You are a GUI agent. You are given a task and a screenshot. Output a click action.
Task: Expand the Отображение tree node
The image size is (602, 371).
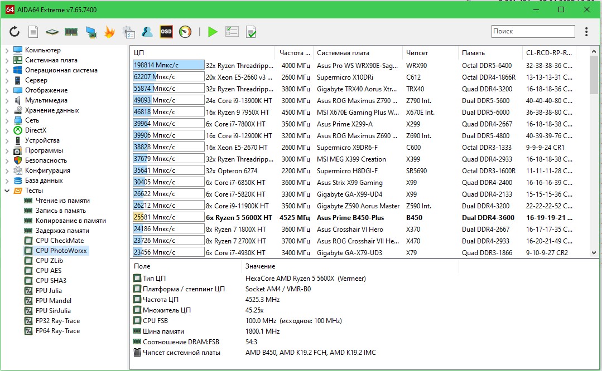[7, 90]
